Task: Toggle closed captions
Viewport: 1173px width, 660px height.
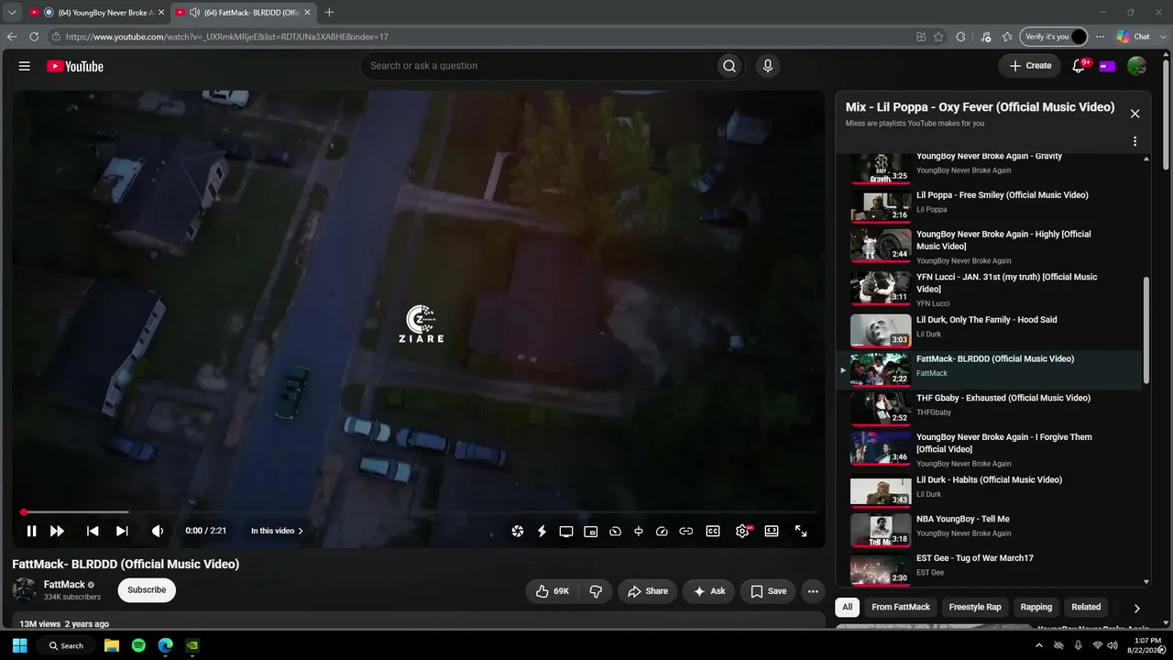Action: click(713, 531)
